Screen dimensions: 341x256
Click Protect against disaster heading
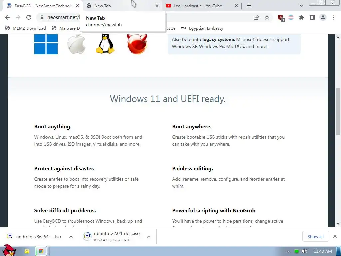[x=64, y=169]
